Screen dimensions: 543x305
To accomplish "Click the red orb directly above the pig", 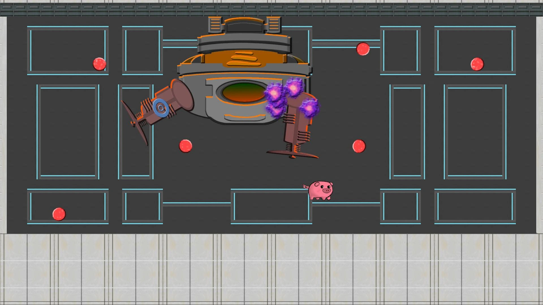I will coord(359,146).
